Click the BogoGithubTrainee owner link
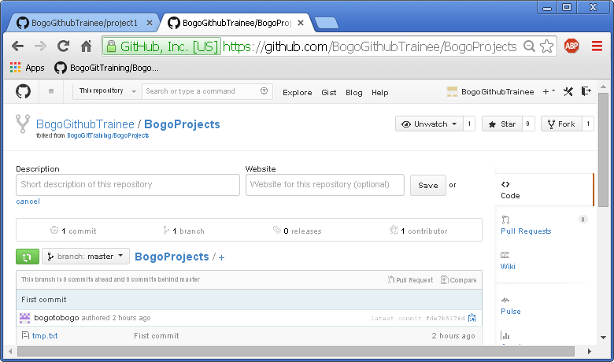614x362 pixels. pos(85,124)
